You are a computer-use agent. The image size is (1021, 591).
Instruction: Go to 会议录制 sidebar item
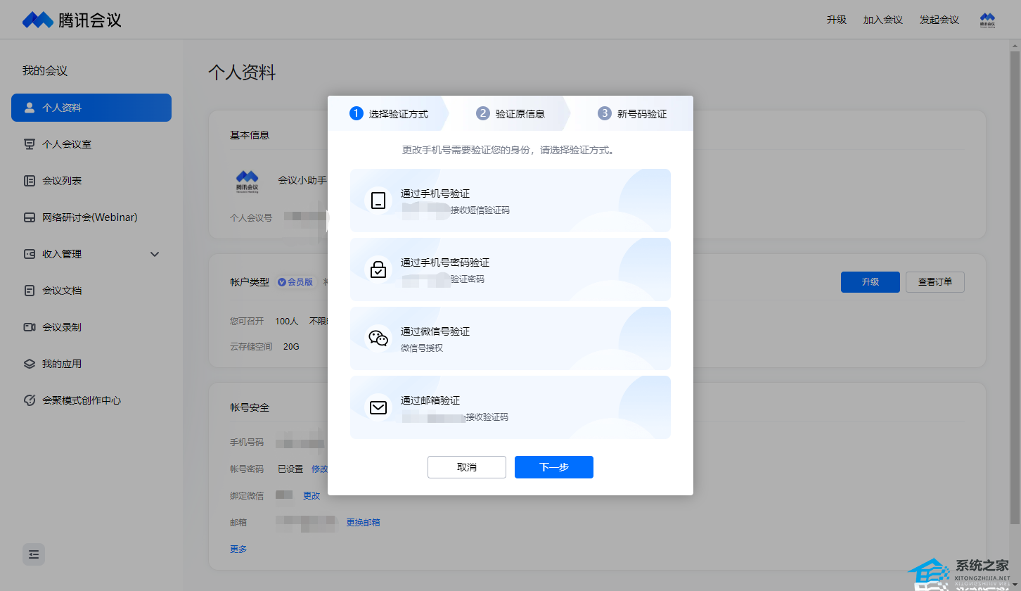pos(62,327)
